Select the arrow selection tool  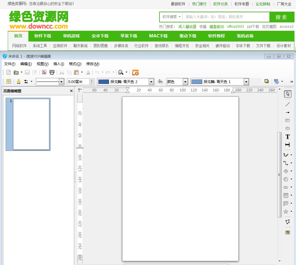point(287,94)
